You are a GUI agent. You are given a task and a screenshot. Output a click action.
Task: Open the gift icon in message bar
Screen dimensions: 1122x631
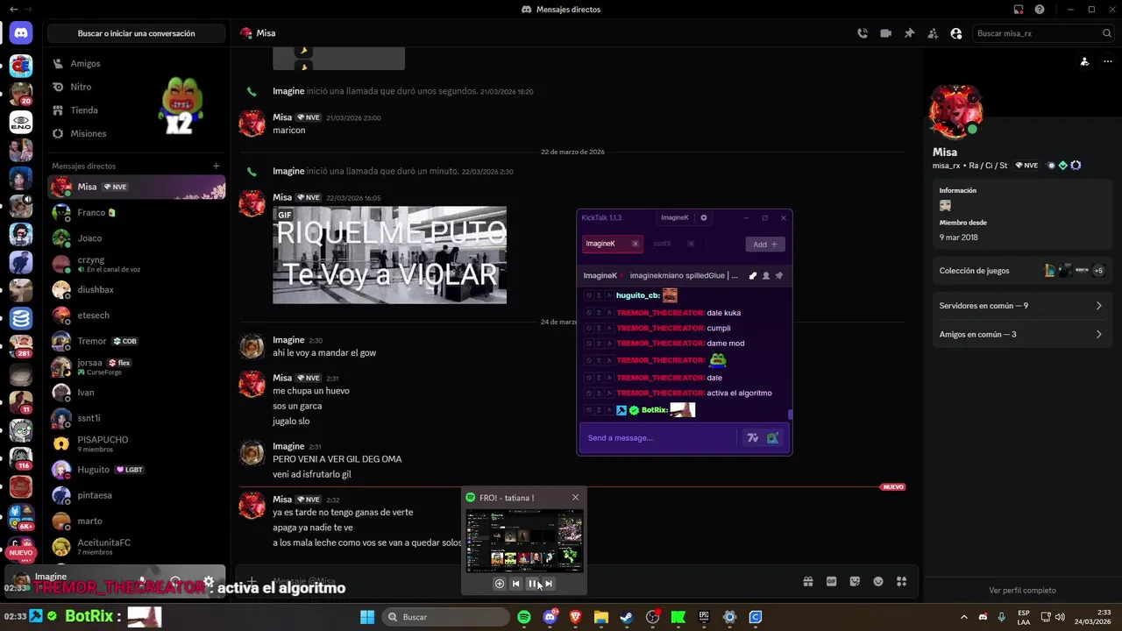(807, 581)
